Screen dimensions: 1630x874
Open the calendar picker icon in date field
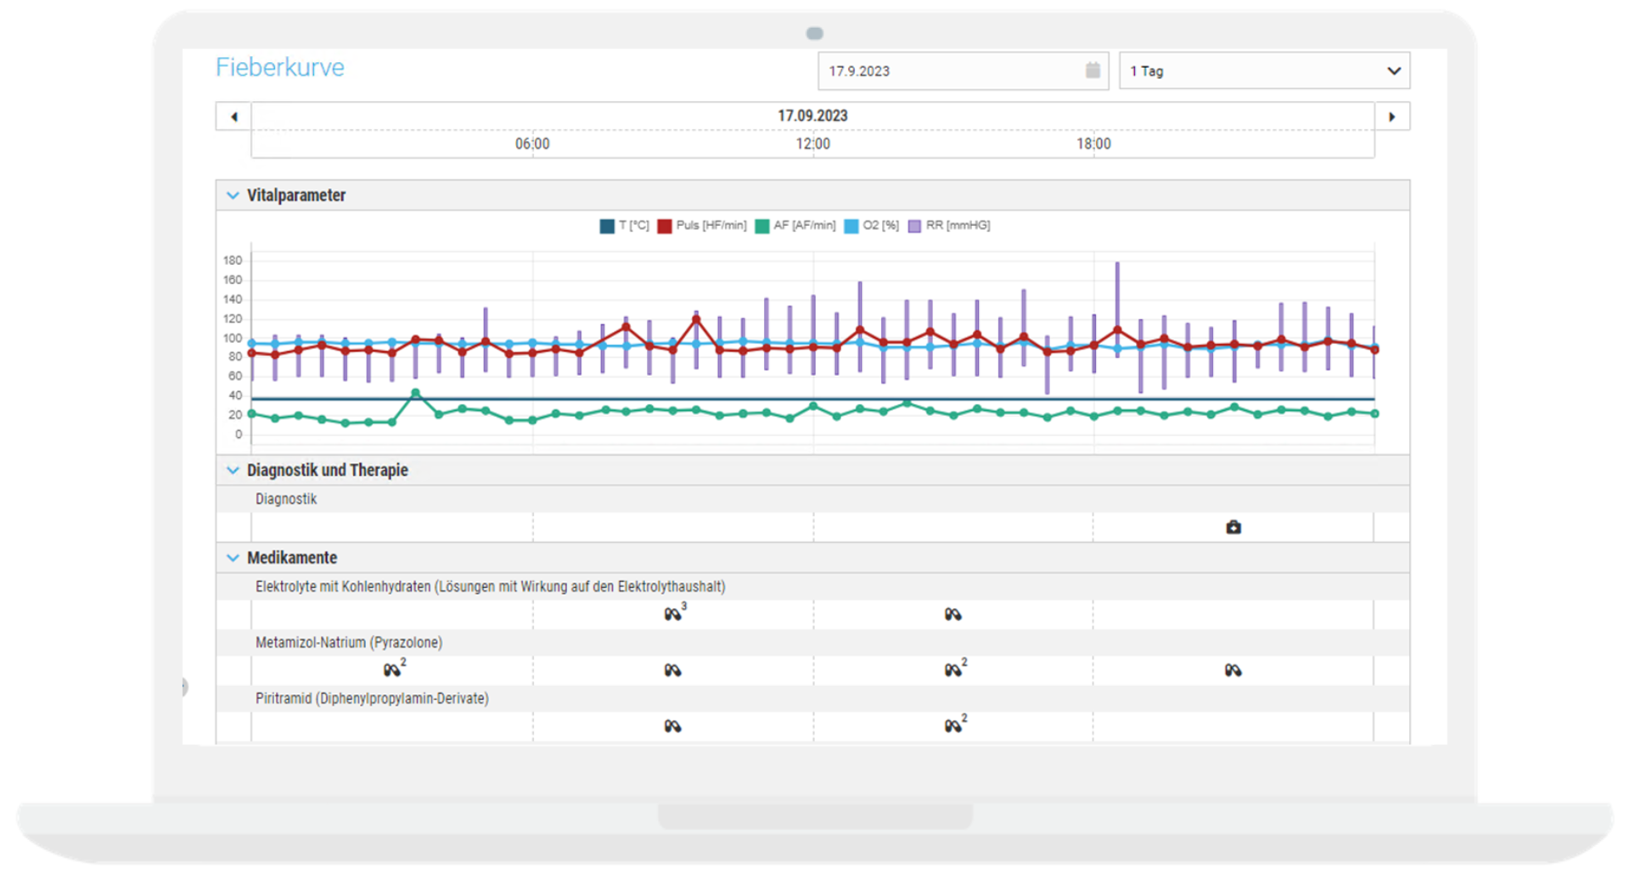tap(1093, 70)
